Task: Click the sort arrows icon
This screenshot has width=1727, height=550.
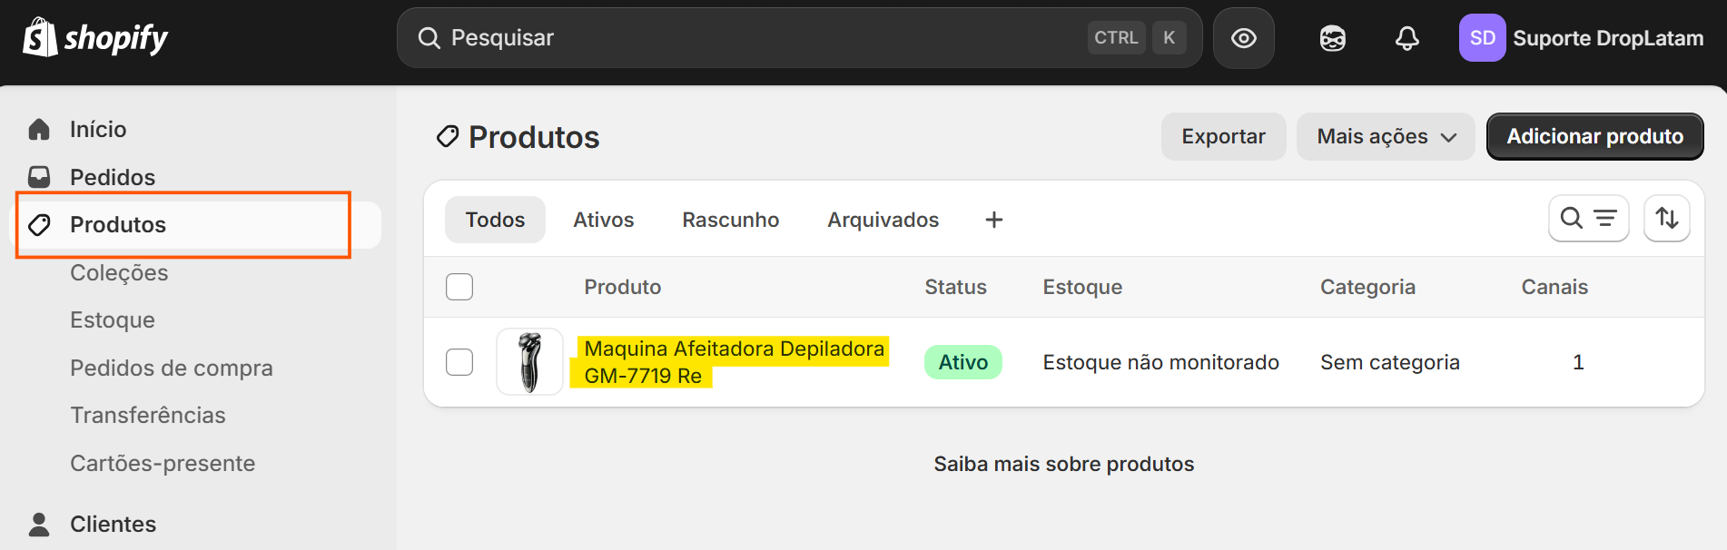Action: 1666,219
